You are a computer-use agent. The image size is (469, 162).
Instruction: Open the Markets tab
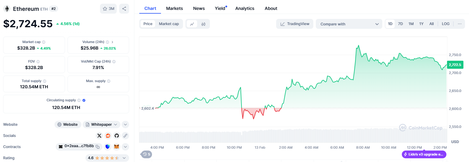tap(175, 8)
